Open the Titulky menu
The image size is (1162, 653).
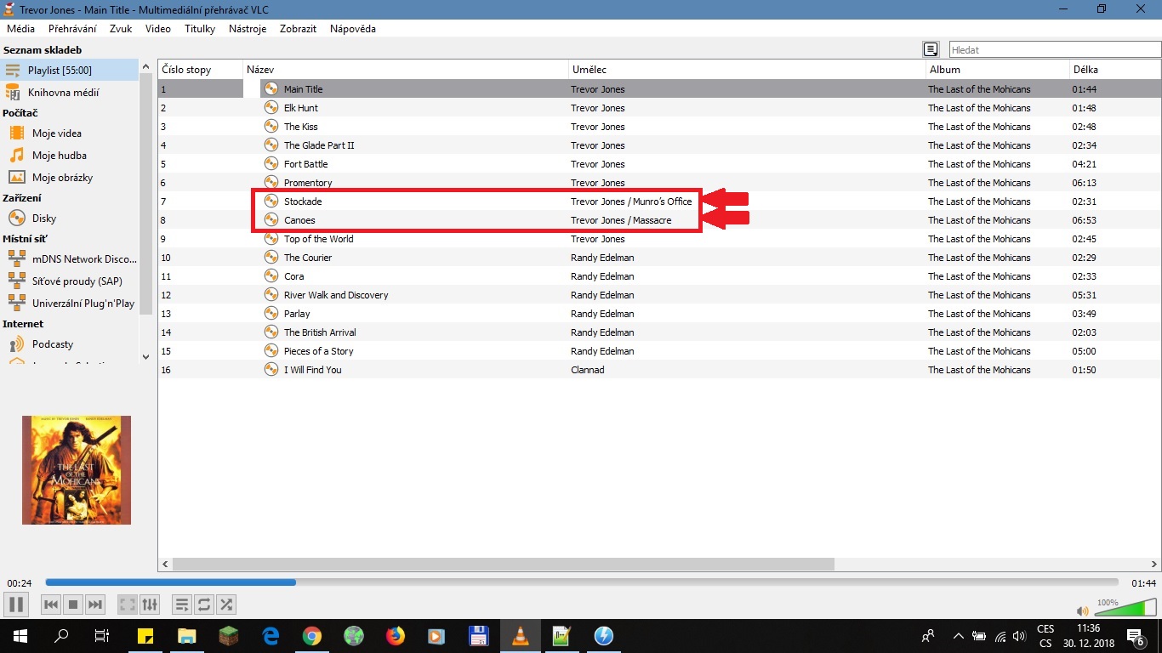point(200,29)
